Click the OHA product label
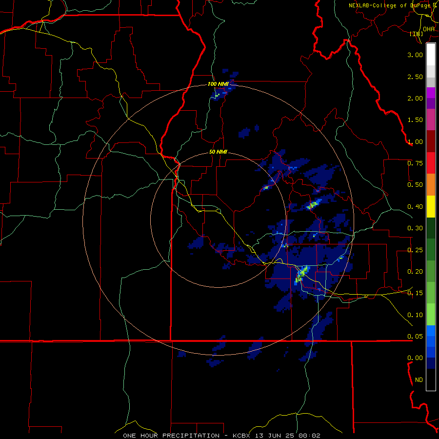 coord(429,29)
